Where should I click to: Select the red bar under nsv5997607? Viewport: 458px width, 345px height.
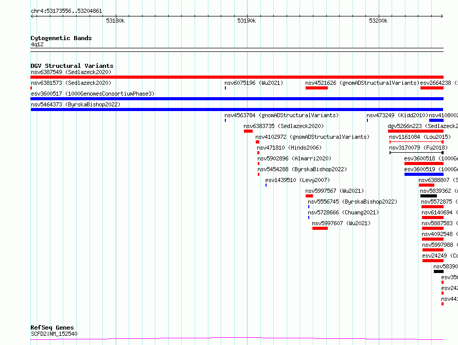[320, 228]
